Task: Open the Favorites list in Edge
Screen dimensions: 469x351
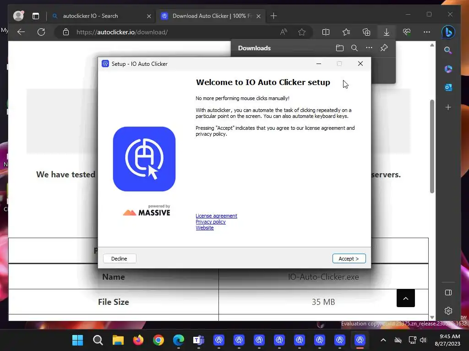Action: (346, 32)
